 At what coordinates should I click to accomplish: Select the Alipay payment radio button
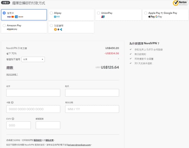point(51,13)
